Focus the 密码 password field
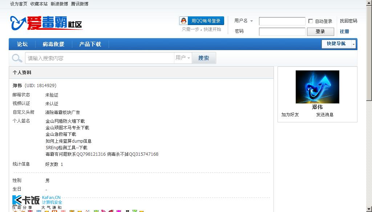Viewport: 372px width, 212px height. [x=282, y=32]
